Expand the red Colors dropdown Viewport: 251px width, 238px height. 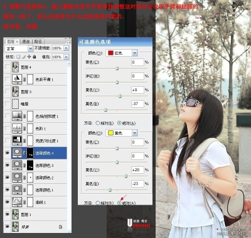[x=135, y=53]
